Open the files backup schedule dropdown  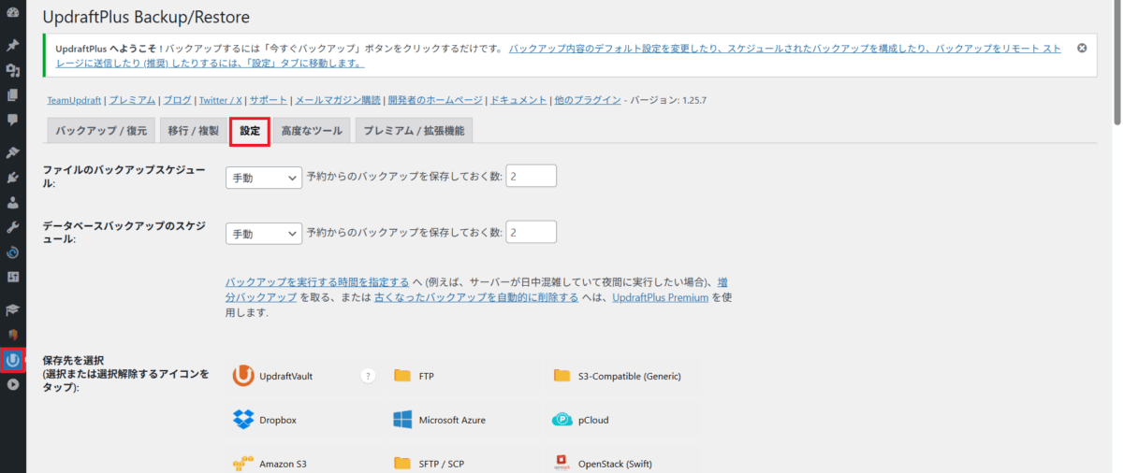[x=264, y=177]
